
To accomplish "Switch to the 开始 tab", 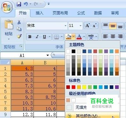I will point(23,13).
